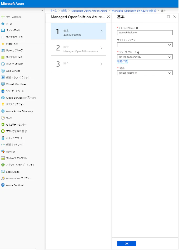This screenshot has width=179, height=250.
Task: Select step 3 購入
Action: click(x=78, y=64)
